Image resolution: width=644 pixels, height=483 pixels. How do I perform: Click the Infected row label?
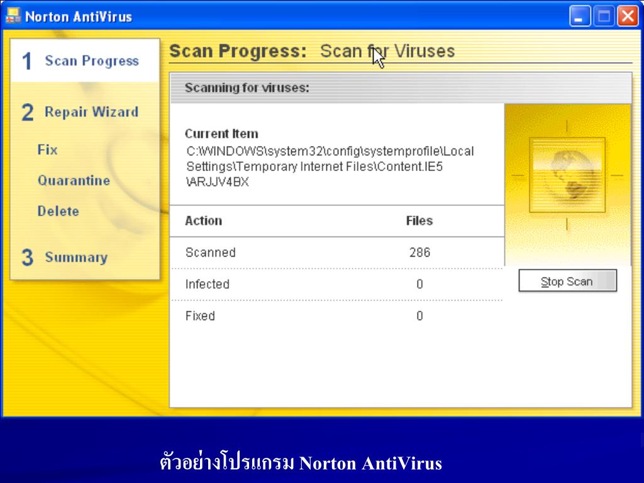207,284
